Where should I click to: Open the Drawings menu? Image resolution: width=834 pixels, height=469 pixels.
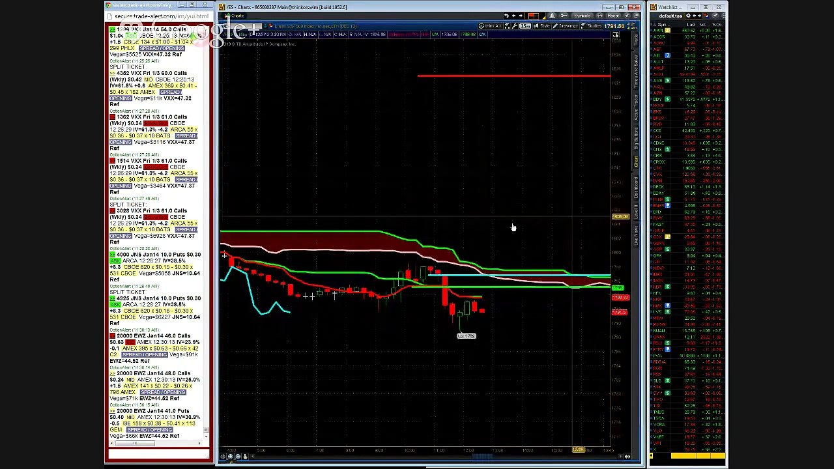[565, 26]
